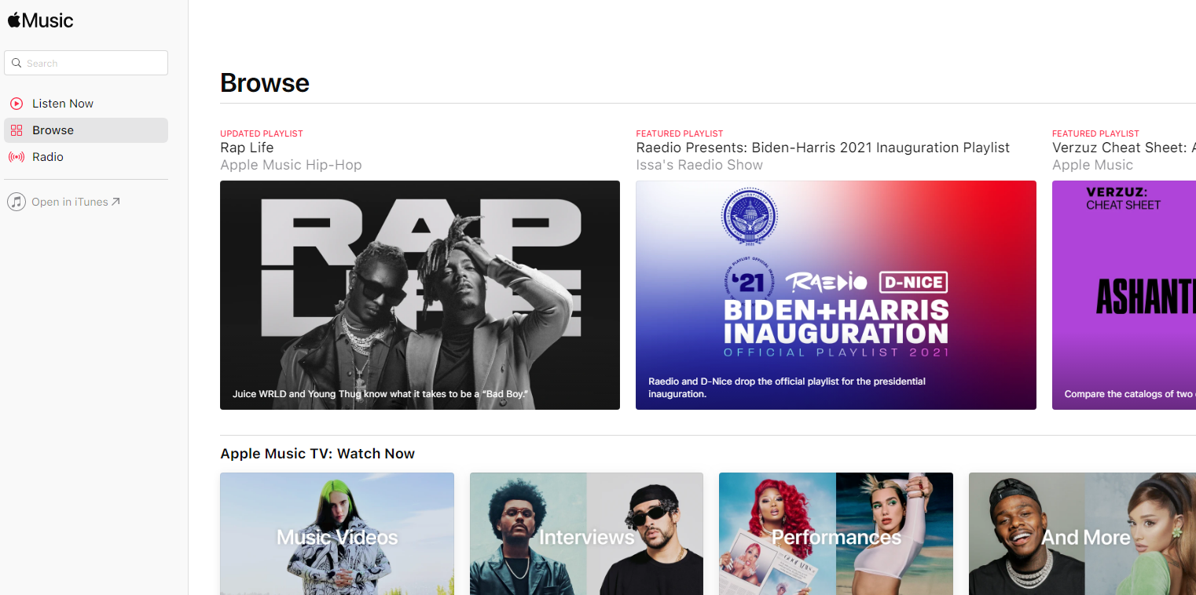Open the Performances tile
Screen dimensions: 1196x595
tap(836, 534)
